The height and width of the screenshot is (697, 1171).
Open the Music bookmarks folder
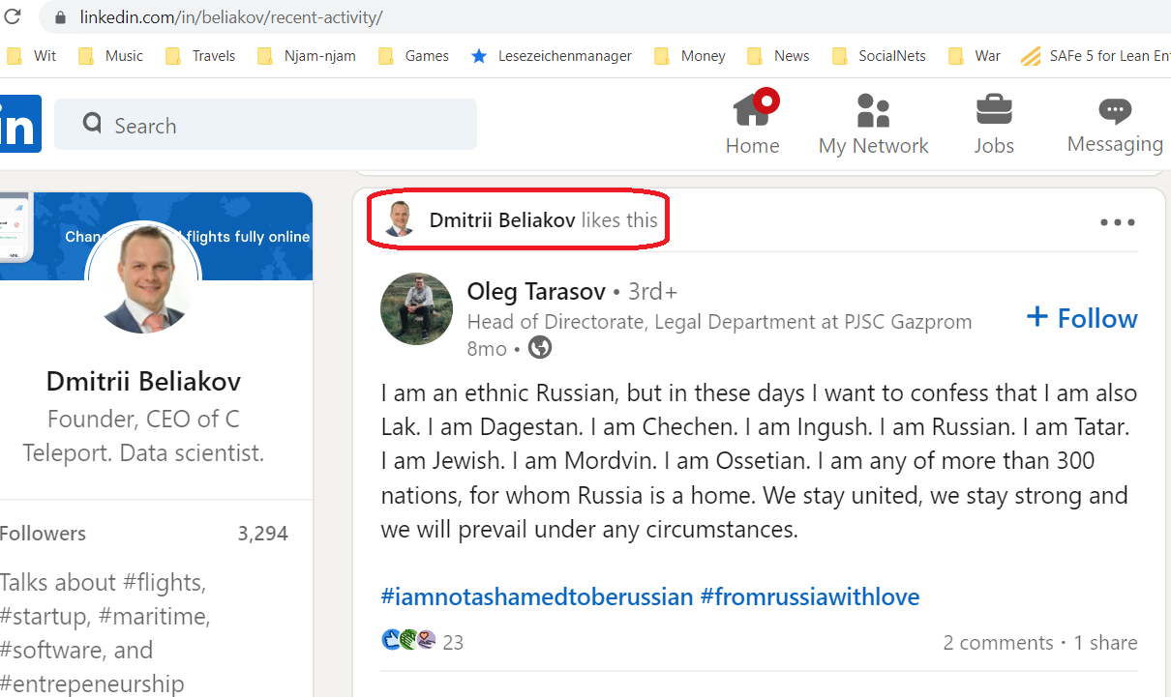pos(110,56)
